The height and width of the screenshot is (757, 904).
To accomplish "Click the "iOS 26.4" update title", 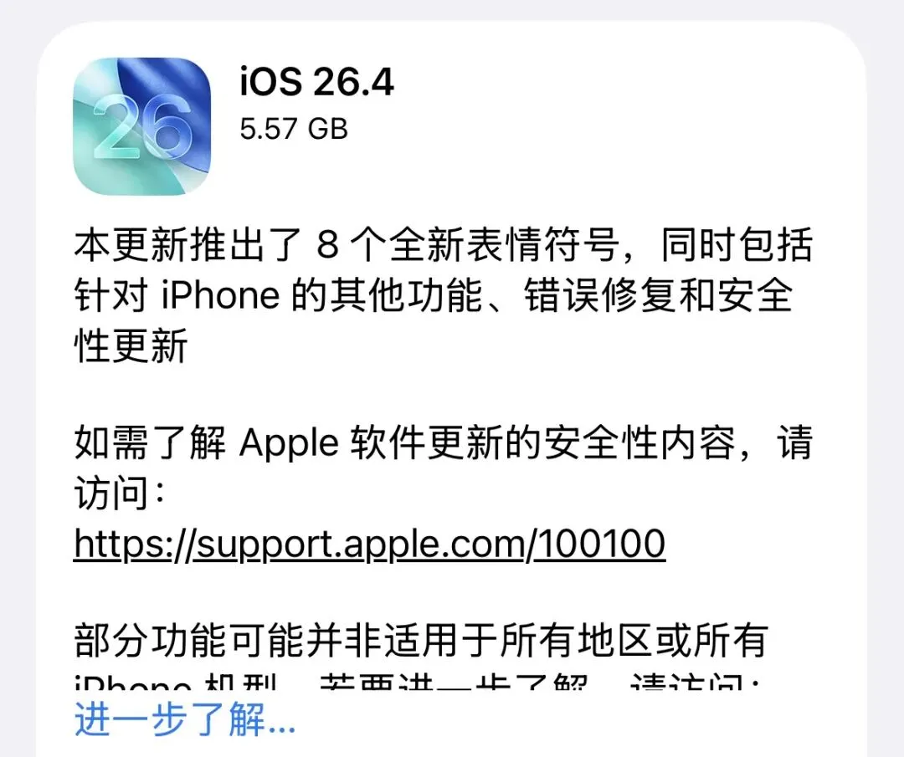I will pos(316,81).
